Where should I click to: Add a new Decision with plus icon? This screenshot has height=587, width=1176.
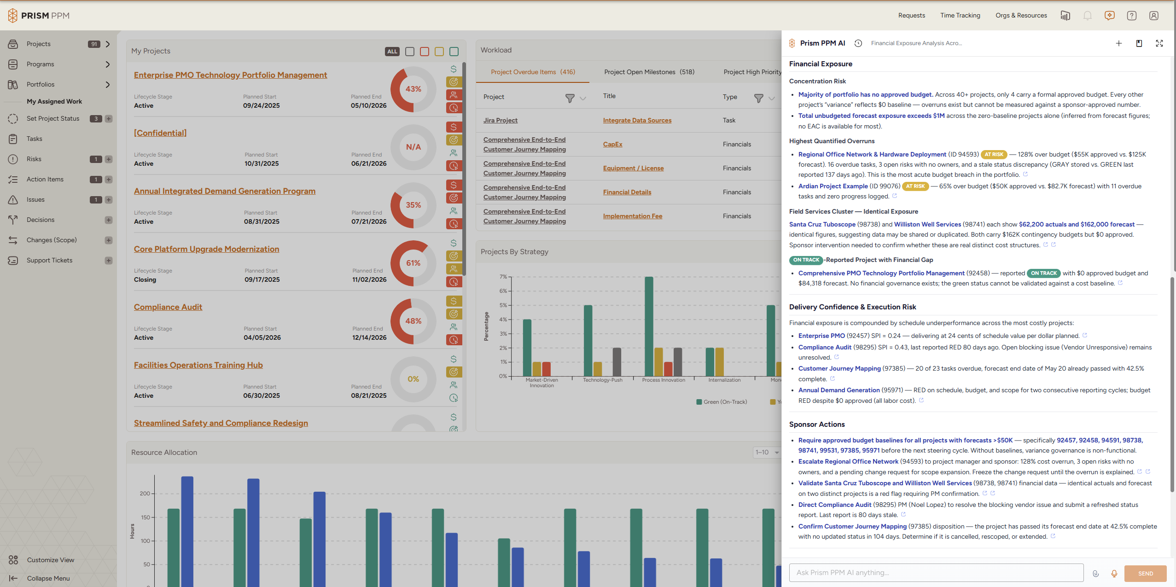(109, 220)
